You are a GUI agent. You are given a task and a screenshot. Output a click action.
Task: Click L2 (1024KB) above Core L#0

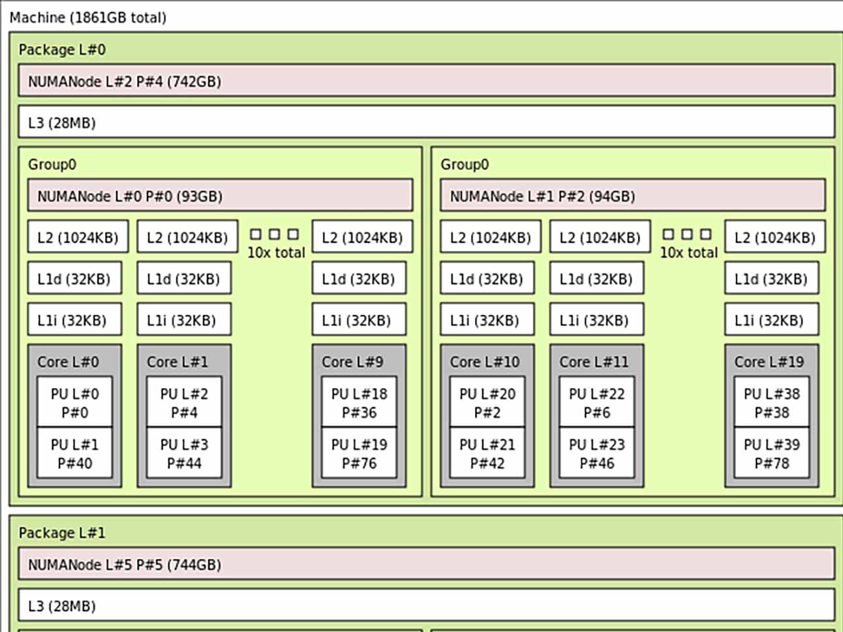(x=78, y=237)
